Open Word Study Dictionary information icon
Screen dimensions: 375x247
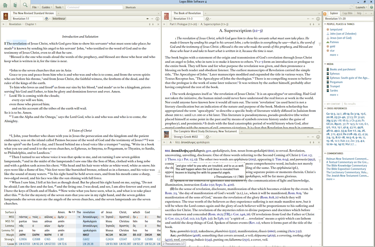point(318,137)
